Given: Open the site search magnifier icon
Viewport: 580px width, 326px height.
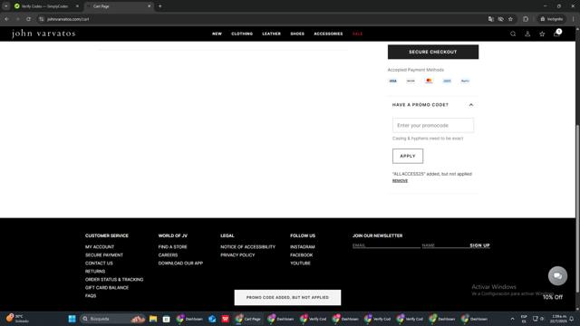Looking at the screenshot, I should (x=513, y=34).
